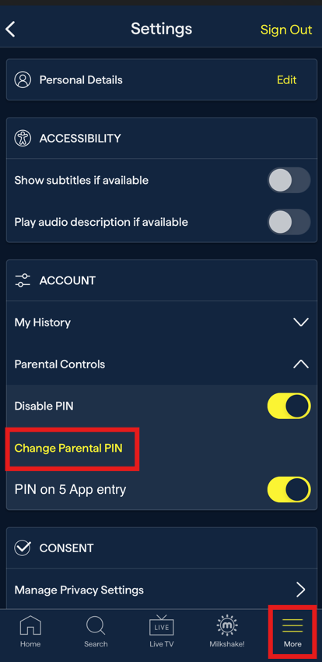Open the More menu tab

292,625
